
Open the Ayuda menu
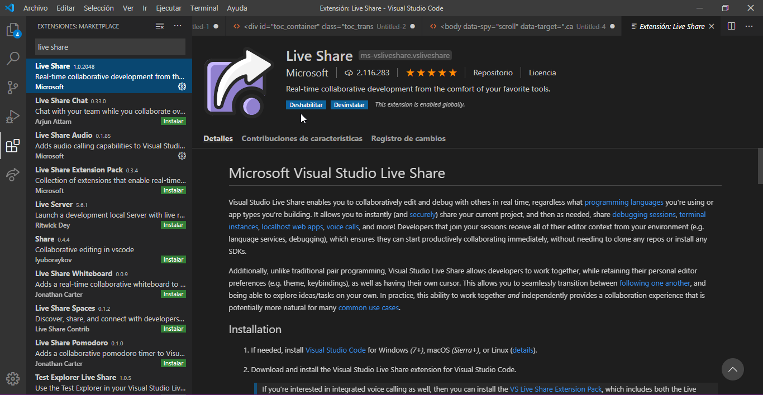[237, 8]
